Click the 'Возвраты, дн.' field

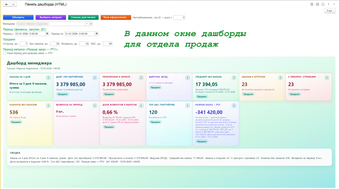pyautogui.click(x=84, y=44)
